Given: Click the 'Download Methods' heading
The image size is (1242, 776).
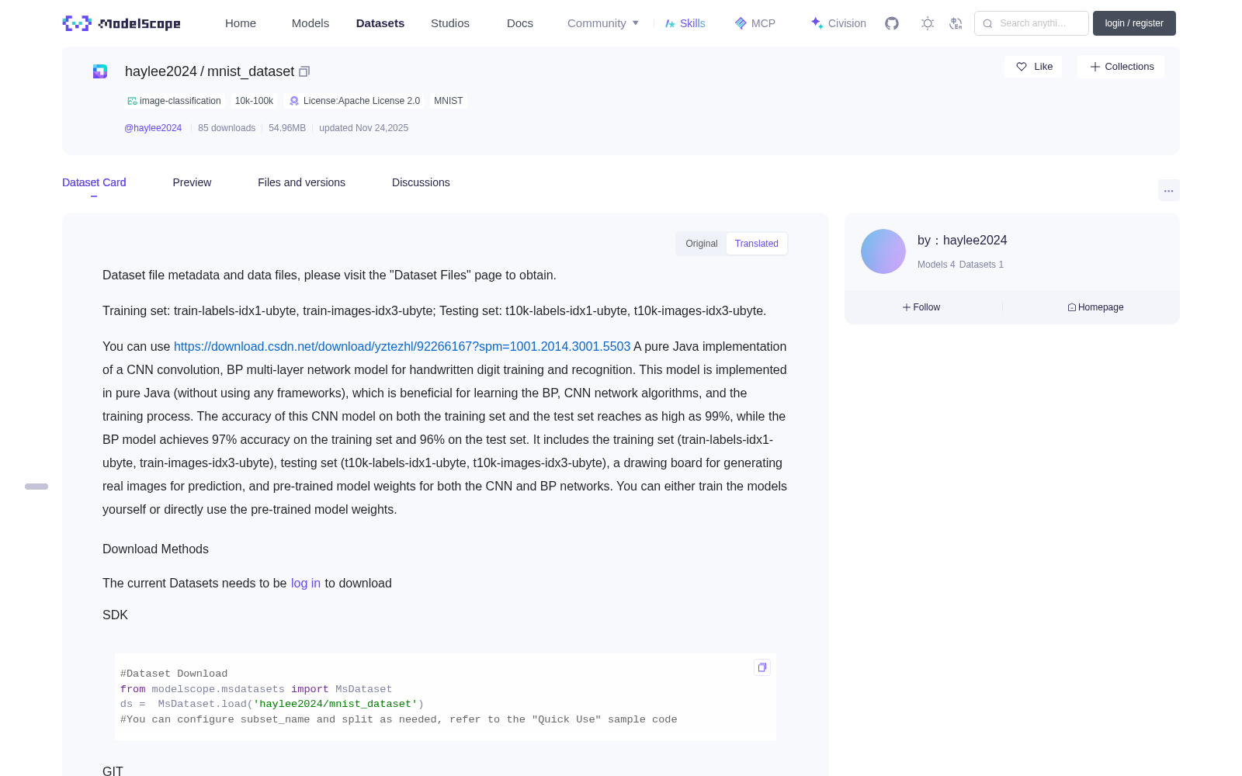Looking at the screenshot, I should point(155,549).
